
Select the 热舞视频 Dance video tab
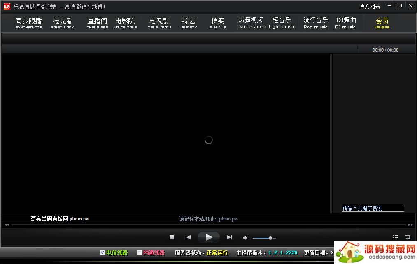tap(251, 23)
